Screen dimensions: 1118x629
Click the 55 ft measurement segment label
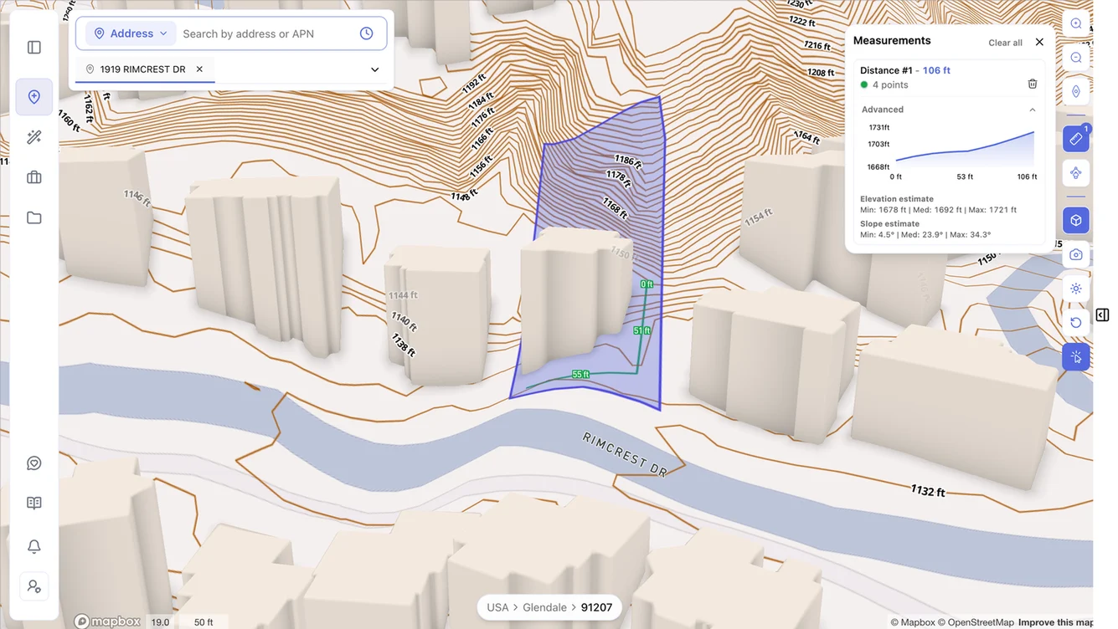580,374
